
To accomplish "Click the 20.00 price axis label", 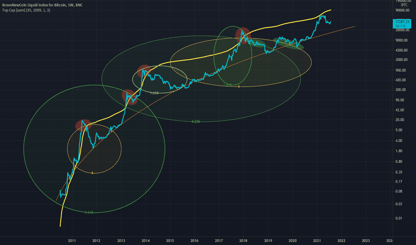I will tap(400, 120).
